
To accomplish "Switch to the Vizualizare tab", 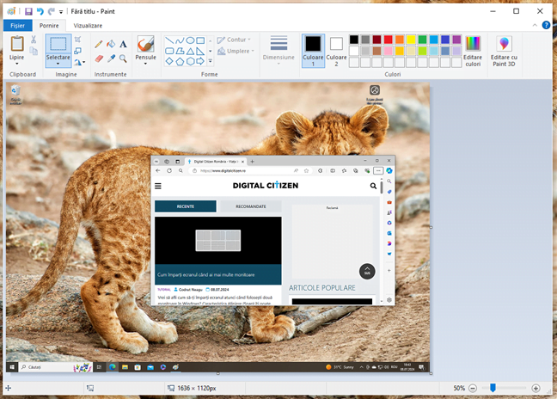I will 88,26.
